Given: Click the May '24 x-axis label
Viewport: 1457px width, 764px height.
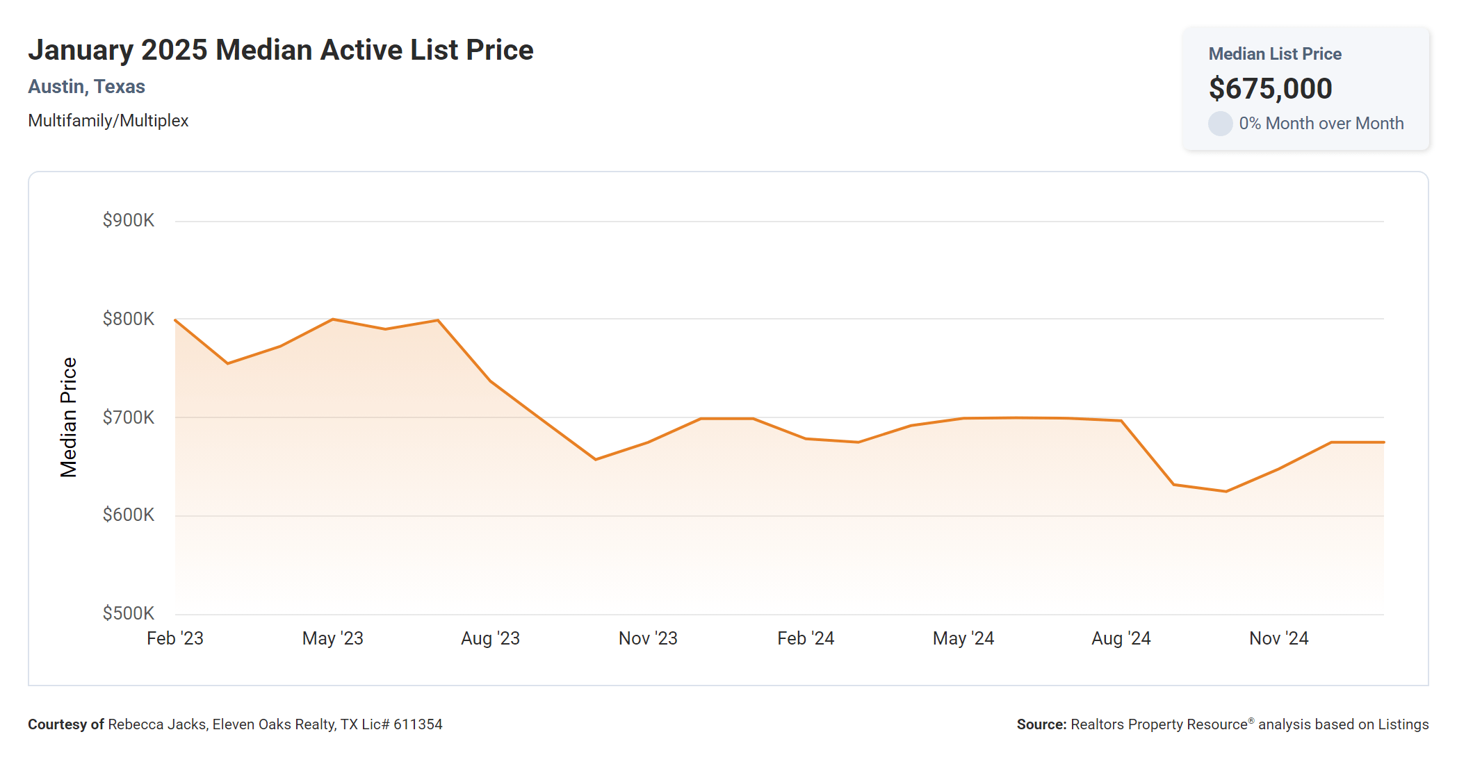Looking at the screenshot, I should (963, 638).
